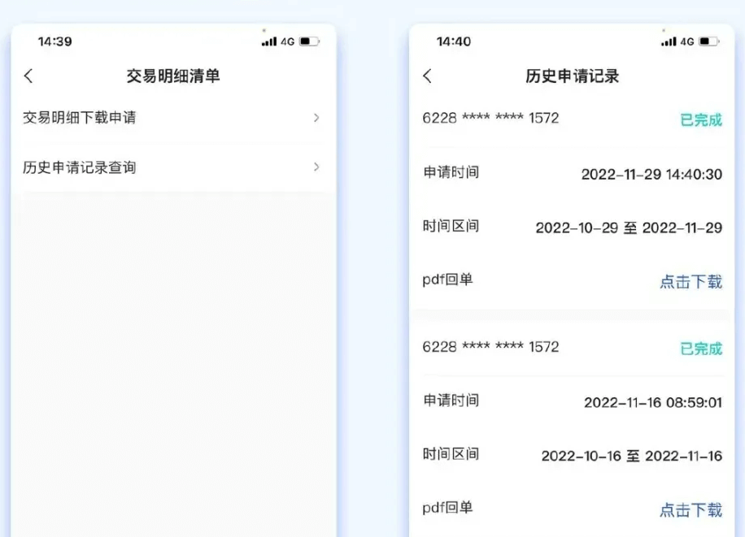Select card number 6228 **** **** 1572 in first record
This screenshot has width=745, height=537.
point(490,119)
